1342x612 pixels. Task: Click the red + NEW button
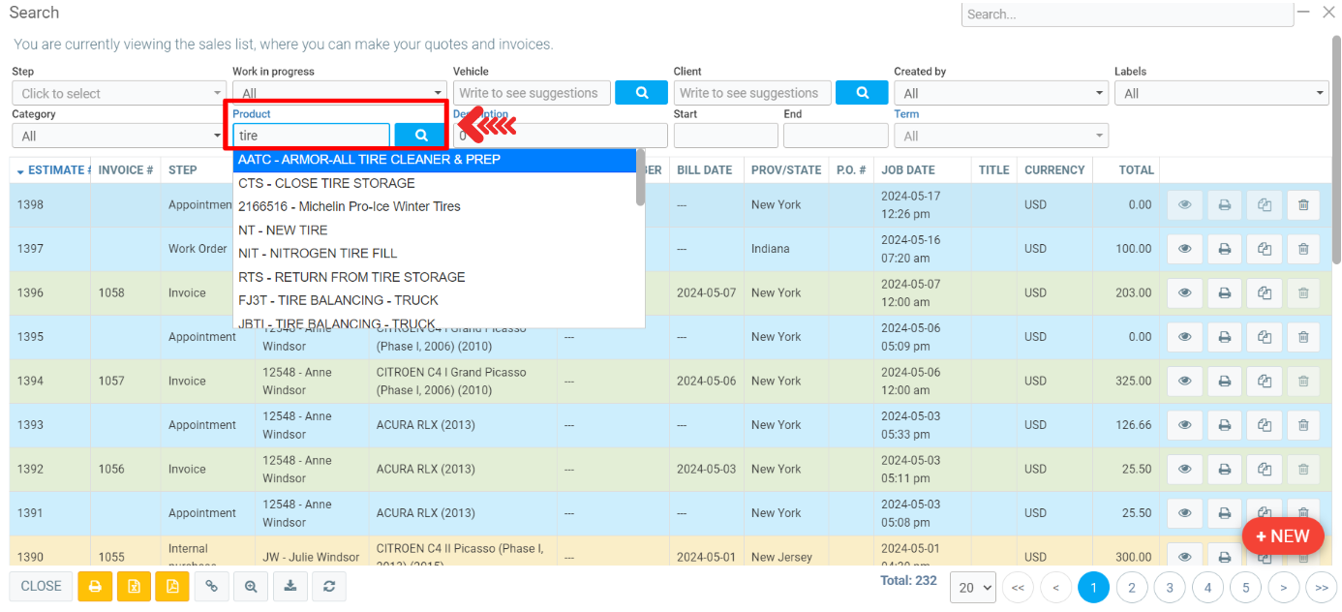[1281, 536]
